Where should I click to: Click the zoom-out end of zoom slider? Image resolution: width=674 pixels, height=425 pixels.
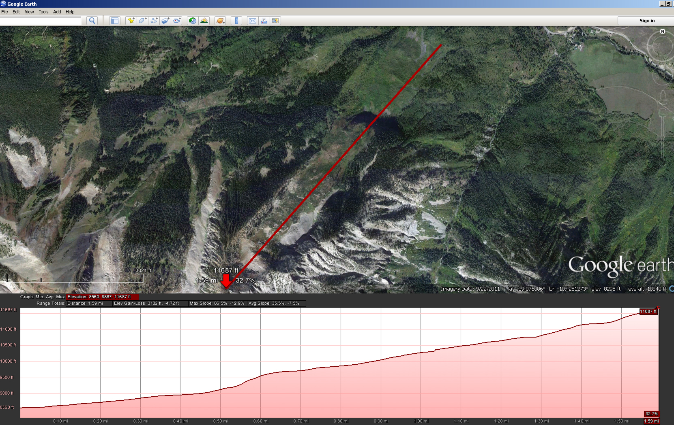(663, 162)
